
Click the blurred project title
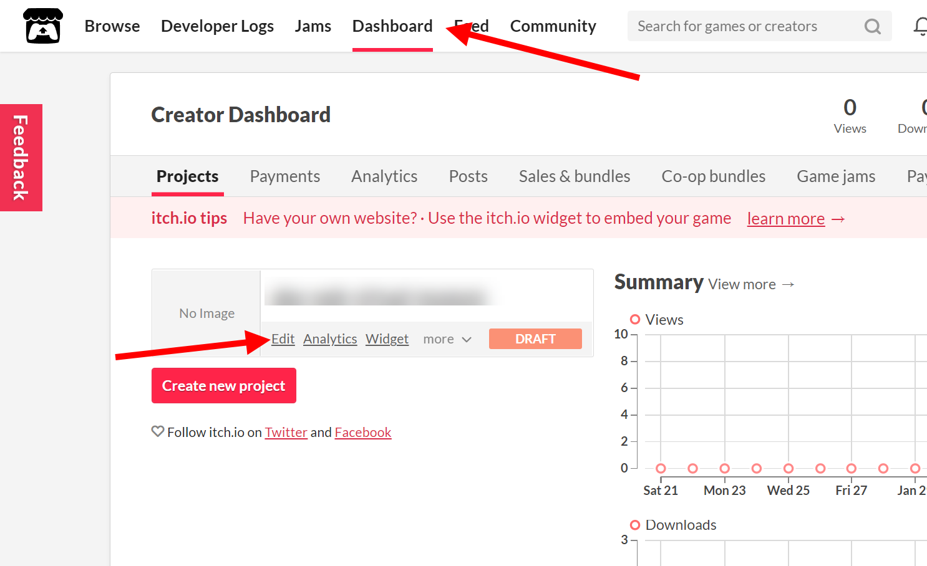pyautogui.click(x=381, y=295)
